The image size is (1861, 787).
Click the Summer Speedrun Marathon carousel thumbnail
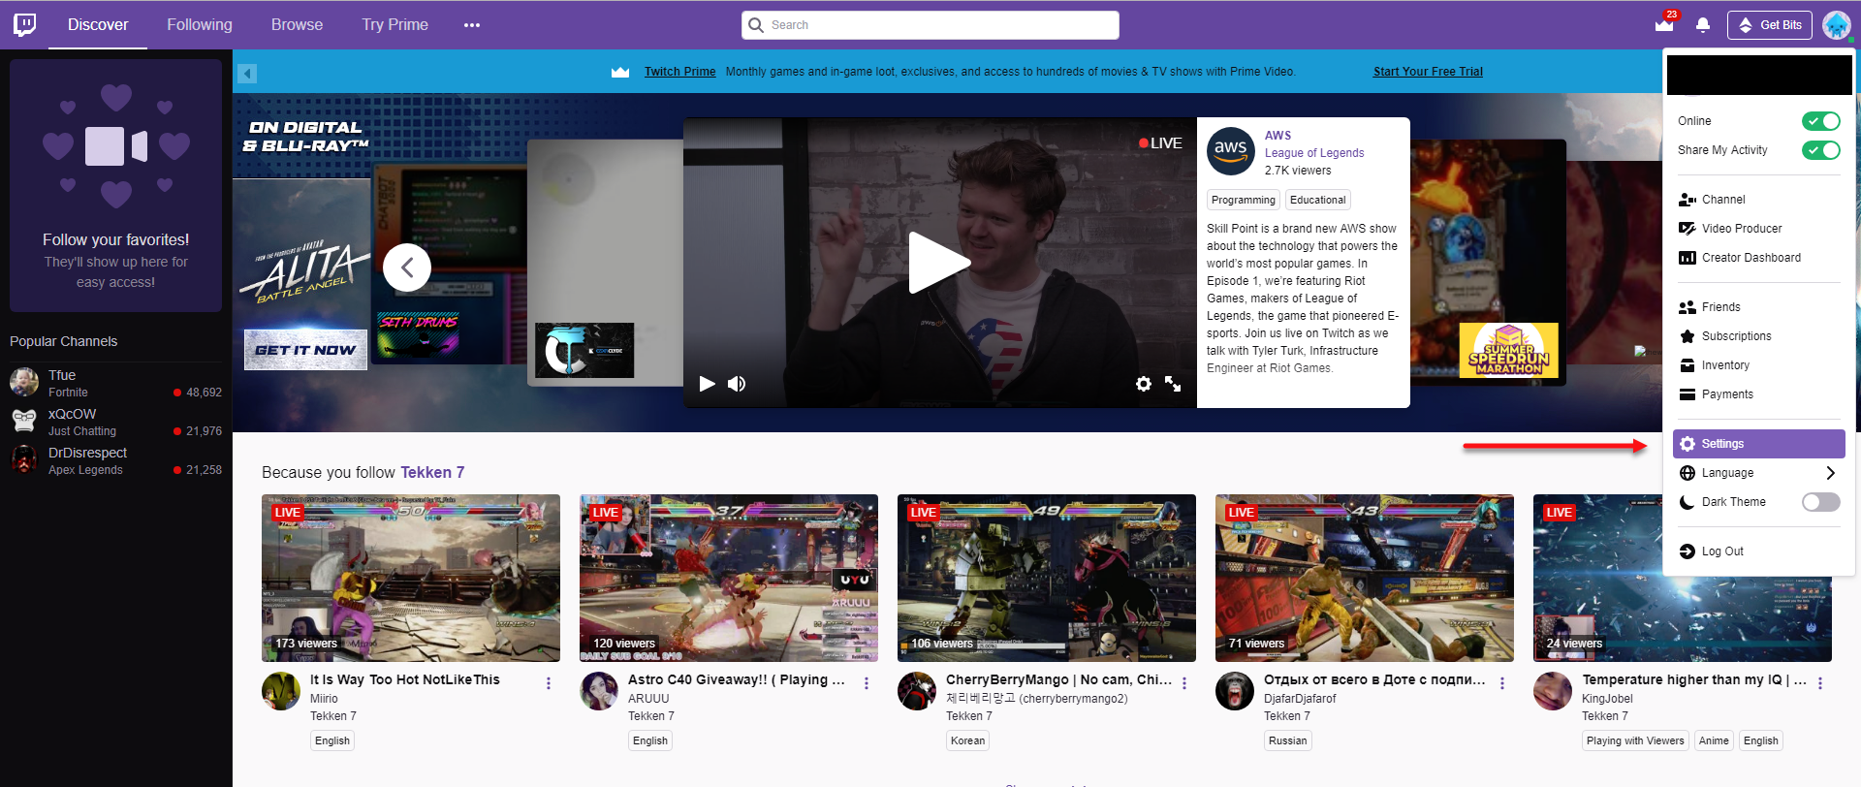coord(1508,350)
